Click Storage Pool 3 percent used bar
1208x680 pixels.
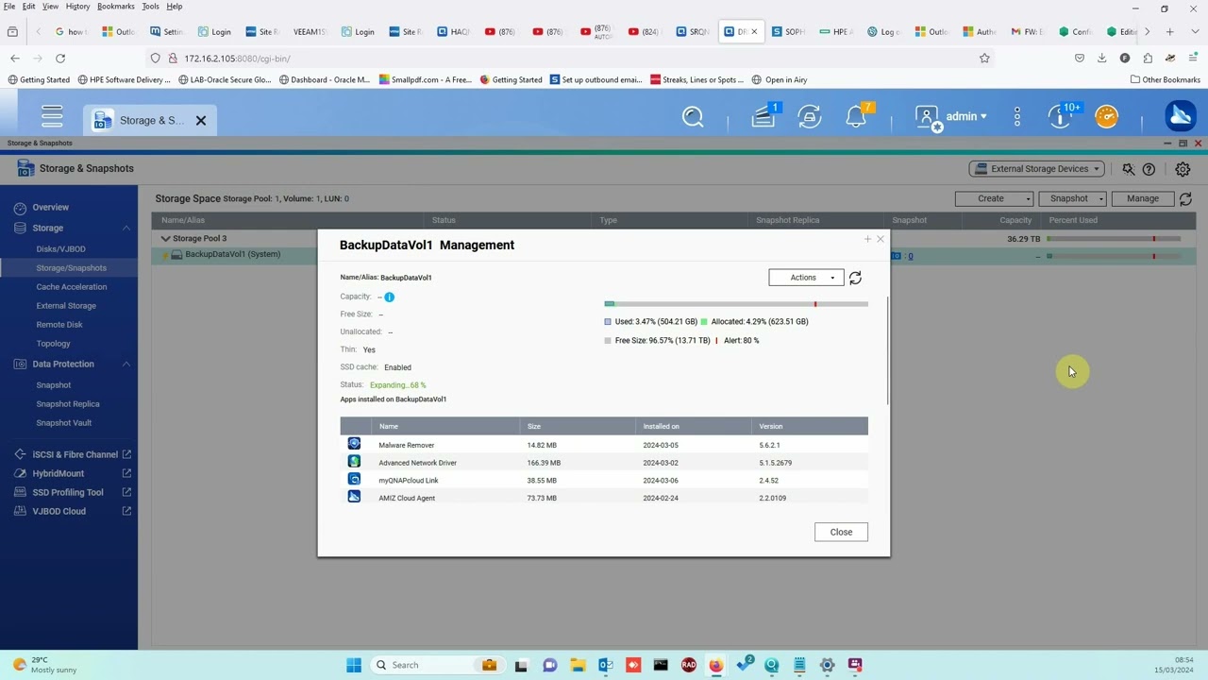click(x=1114, y=239)
